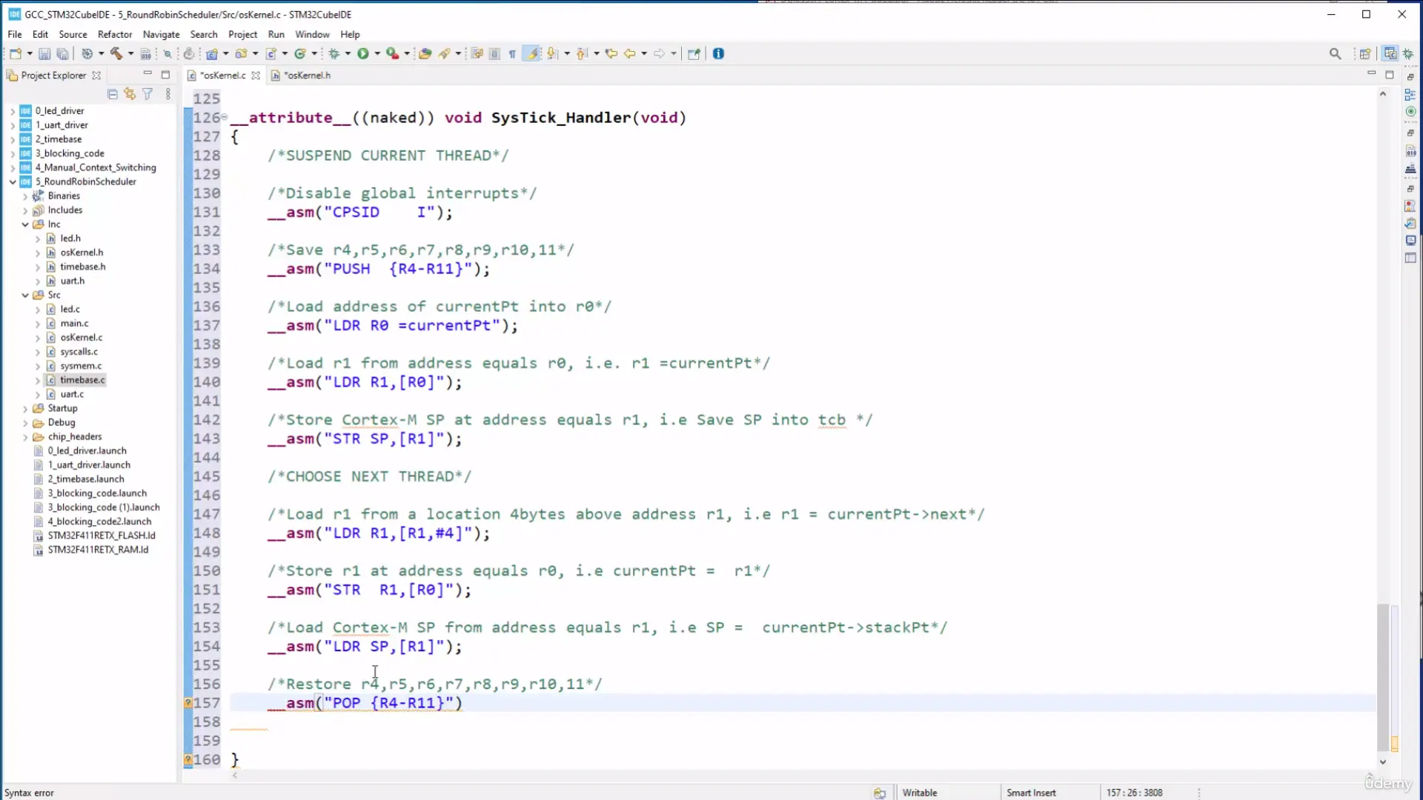Click the Search in files icon
Viewport: 1423px width, 800px height.
(1334, 54)
